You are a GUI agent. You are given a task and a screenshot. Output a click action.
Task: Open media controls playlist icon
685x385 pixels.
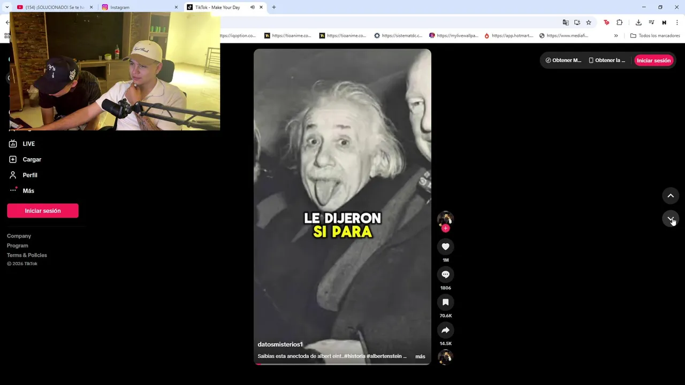[x=651, y=22]
